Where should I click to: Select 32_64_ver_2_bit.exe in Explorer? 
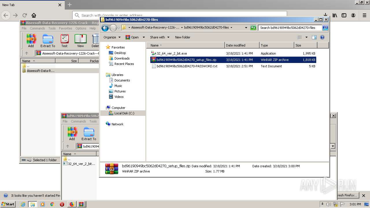pyautogui.click(x=172, y=53)
